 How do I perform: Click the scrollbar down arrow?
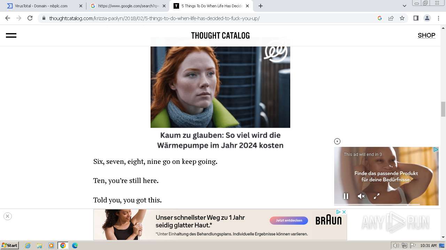[x=443, y=237]
